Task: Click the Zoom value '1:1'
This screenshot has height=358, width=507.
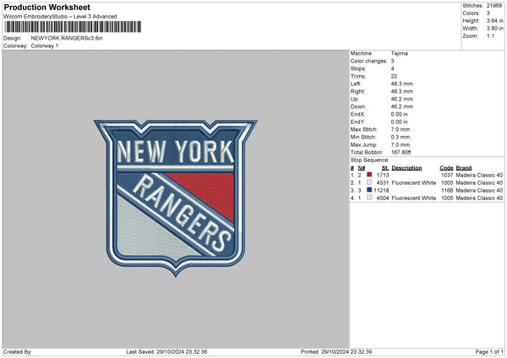Action: click(490, 35)
